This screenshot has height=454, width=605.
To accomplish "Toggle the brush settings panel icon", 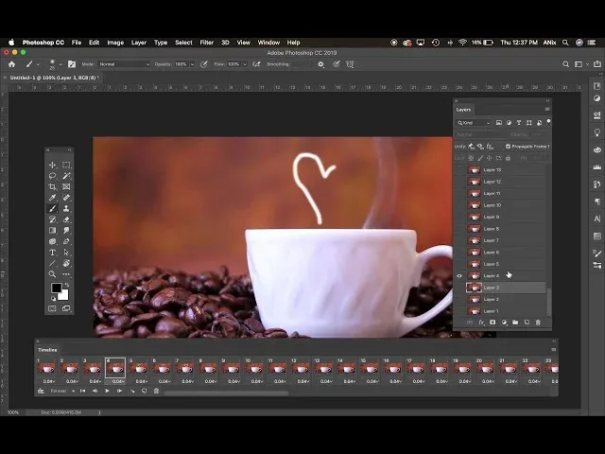I will pyautogui.click(x=72, y=64).
